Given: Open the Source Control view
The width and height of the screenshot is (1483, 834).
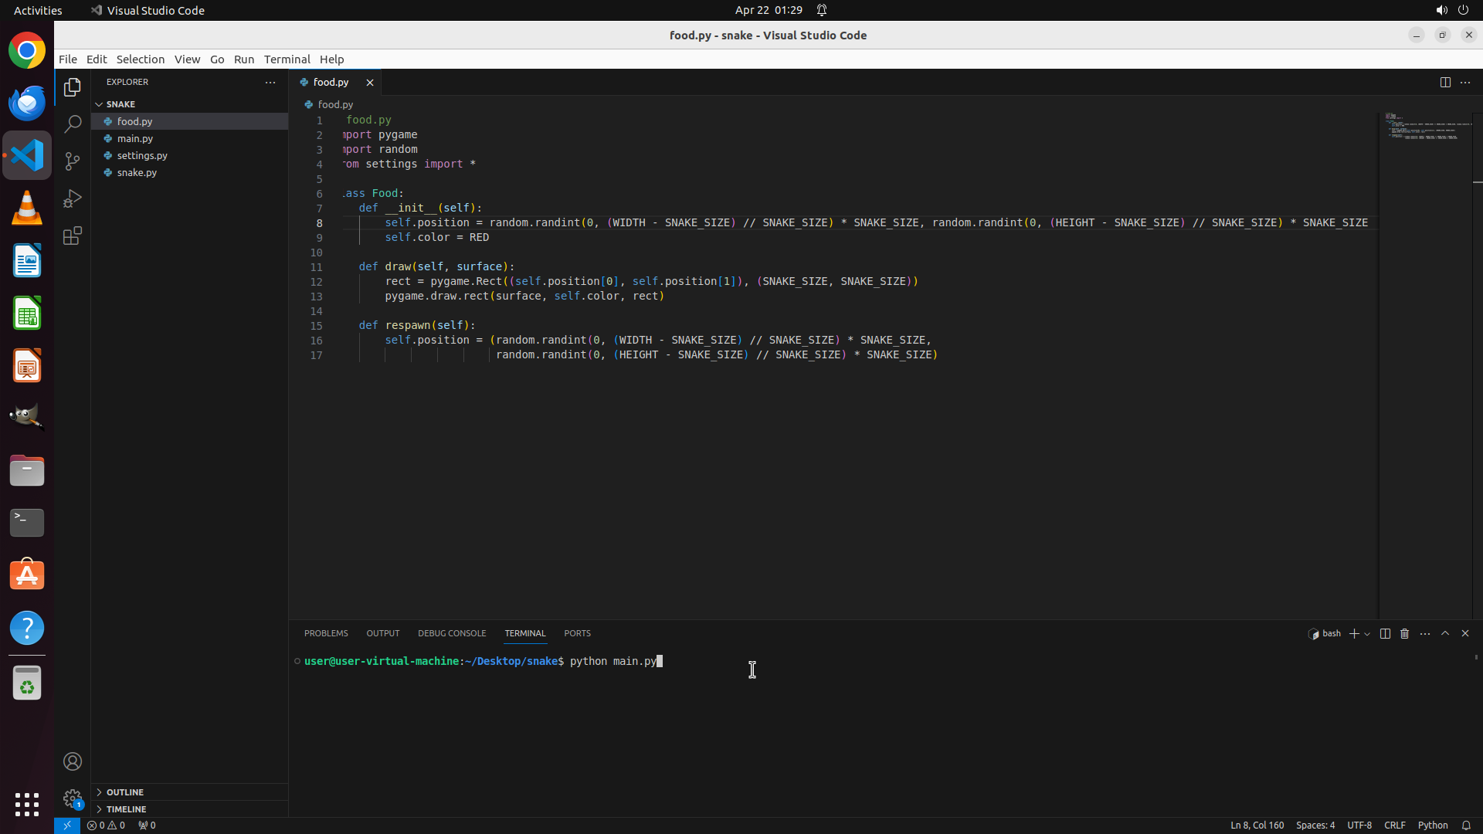Looking at the screenshot, I should (73, 161).
